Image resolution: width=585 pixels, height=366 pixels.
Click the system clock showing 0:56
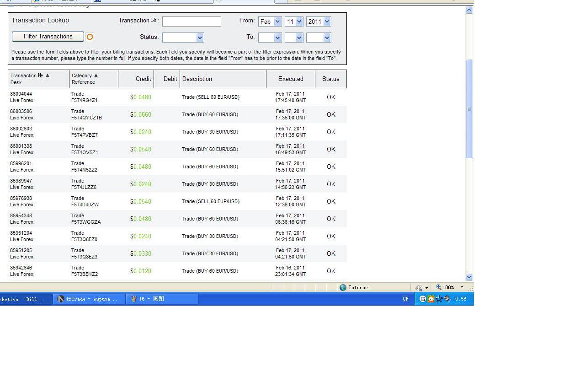coord(461,299)
